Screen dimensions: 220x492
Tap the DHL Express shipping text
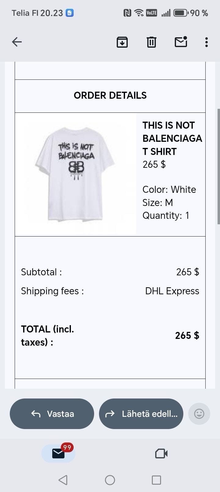pos(172,291)
